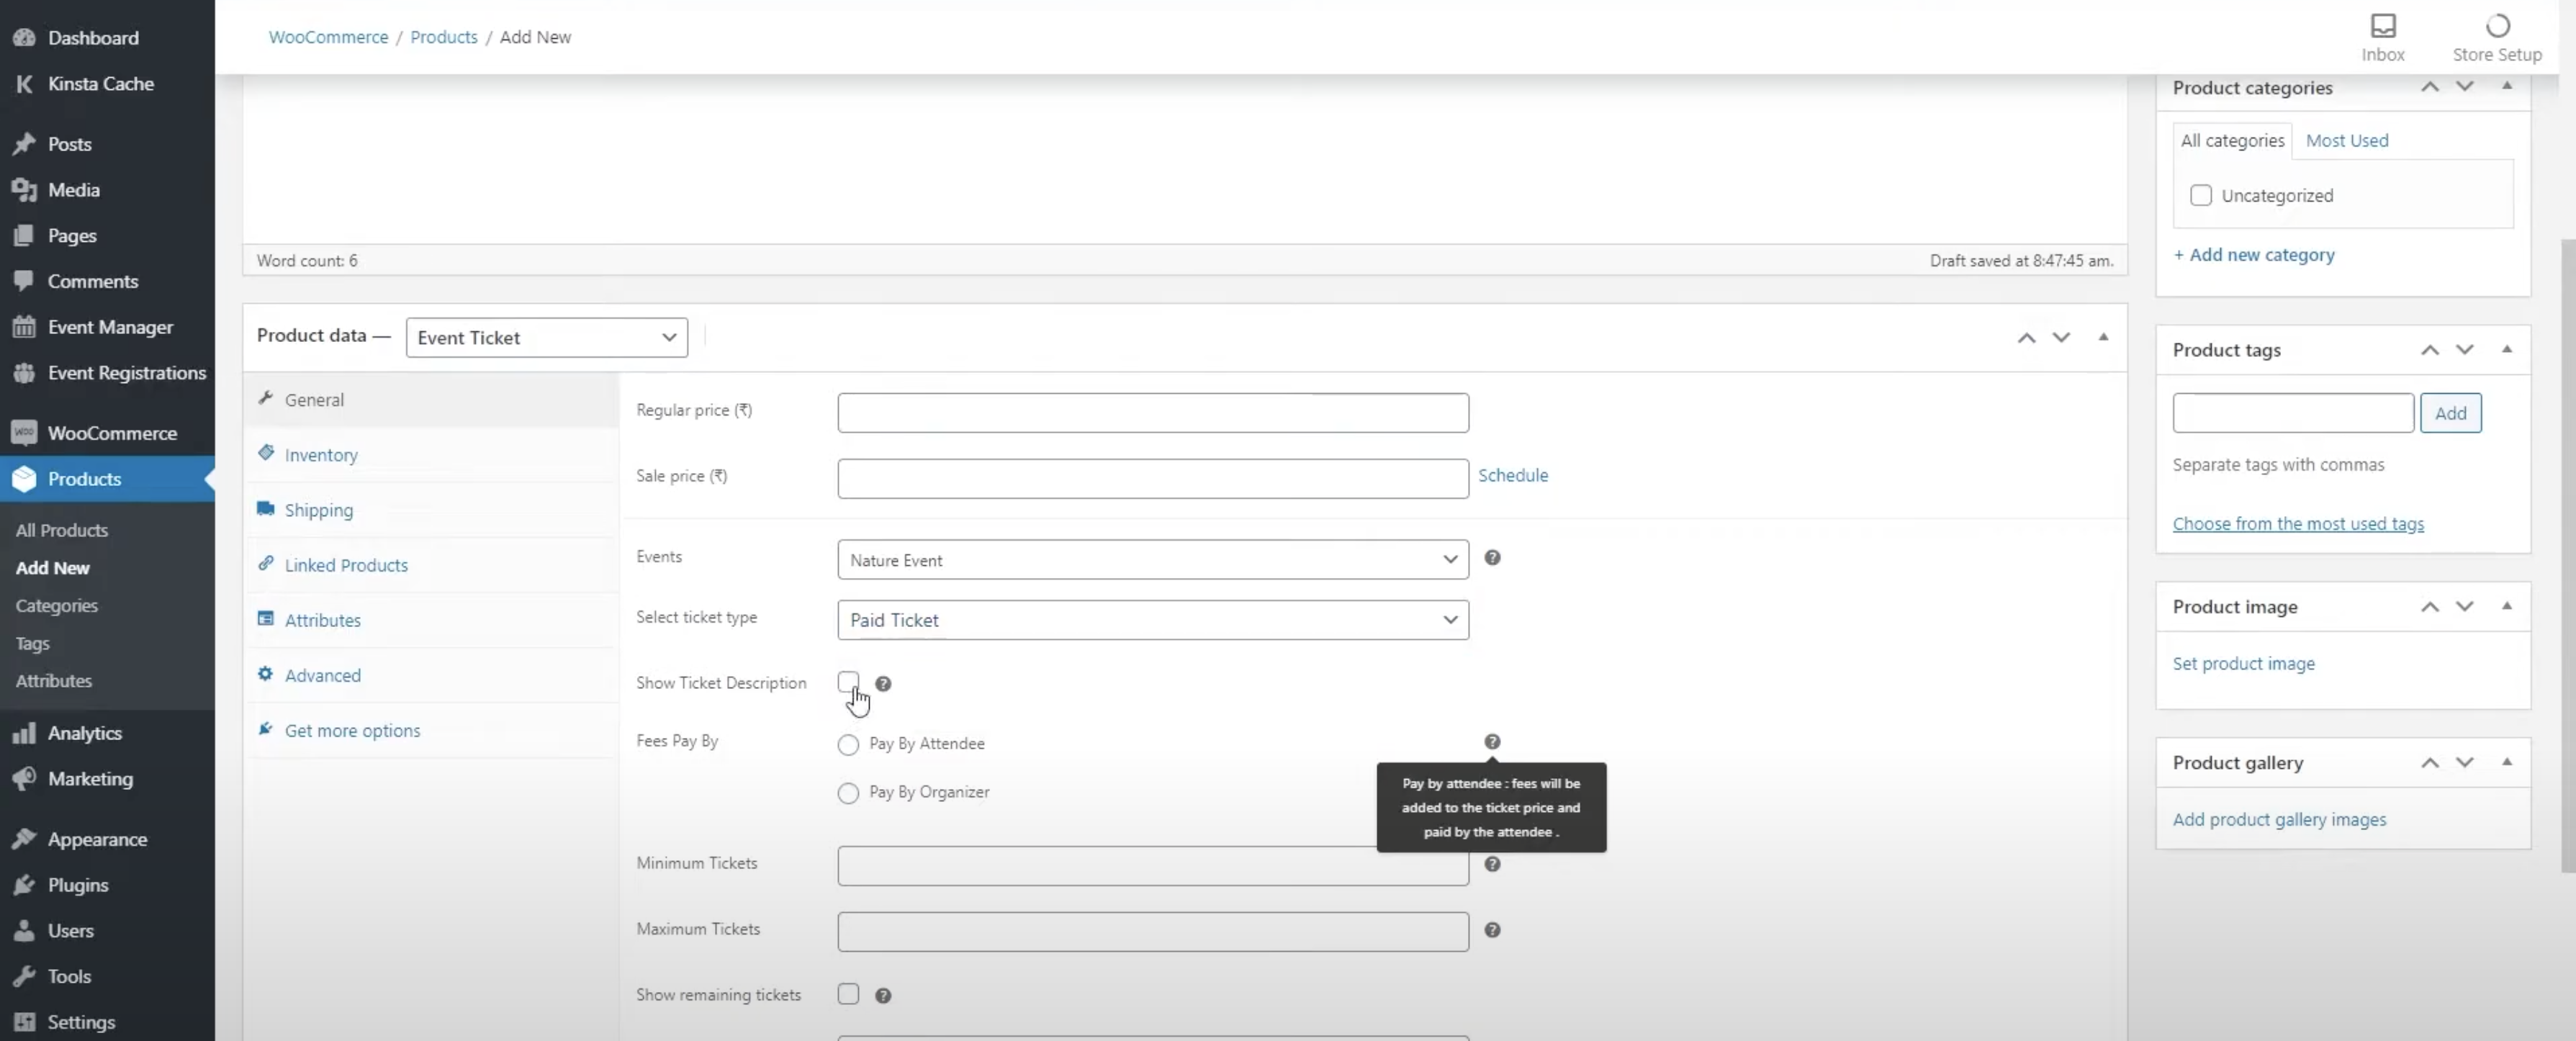Screen dimensions: 2576x1041
Task: Switch to the Inventory product data tab
Action: [320, 455]
